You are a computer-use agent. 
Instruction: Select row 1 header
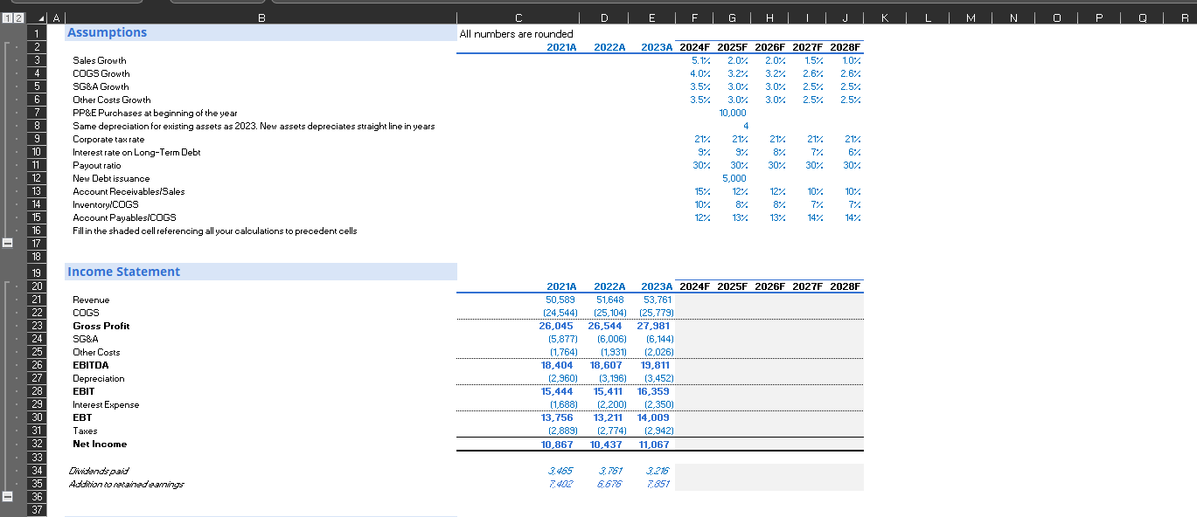(37, 32)
